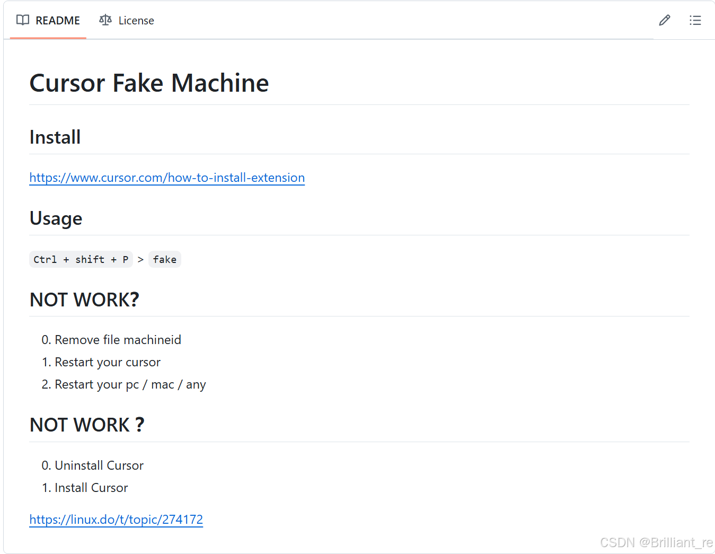715x554 pixels.
Task: Click the second 'NOT WORK ?' heading
Action: pyautogui.click(x=87, y=425)
